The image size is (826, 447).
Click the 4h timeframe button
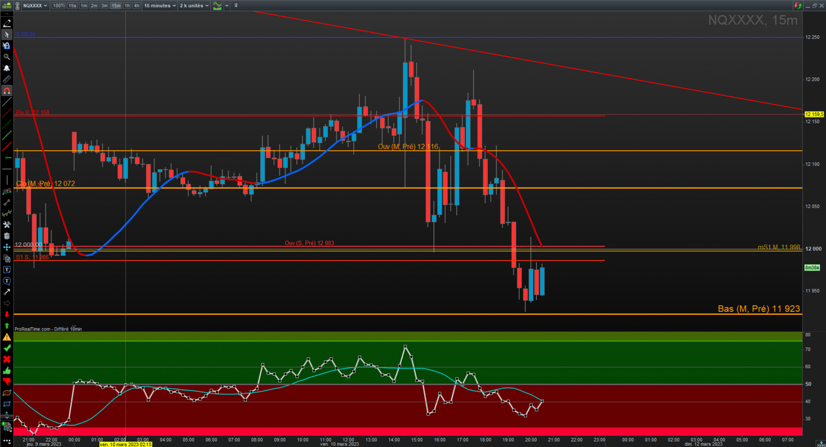pyautogui.click(x=136, y=6)
